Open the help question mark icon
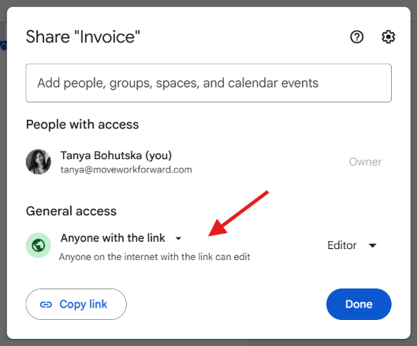Screen dimensions: 417x346 [x=356, y=37]
